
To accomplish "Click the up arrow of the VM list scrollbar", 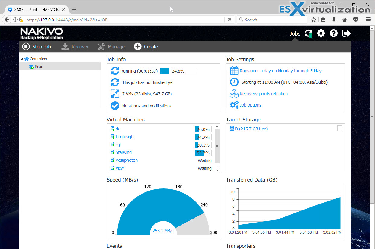I will [217, 126].
